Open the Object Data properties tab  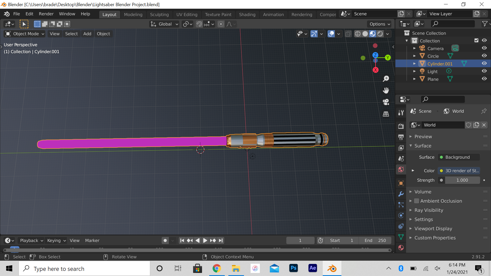(x=401, y=237)
